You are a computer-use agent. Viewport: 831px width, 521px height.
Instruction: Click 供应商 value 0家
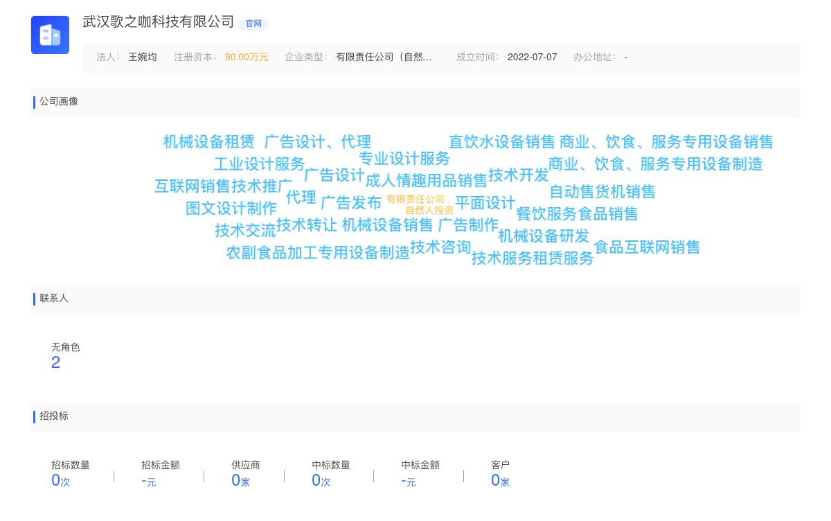pos(240,480)
